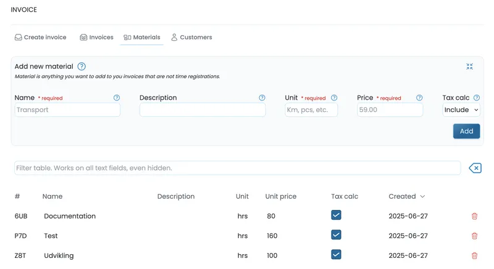Switch to the Invoices tab

coord(96,38)
